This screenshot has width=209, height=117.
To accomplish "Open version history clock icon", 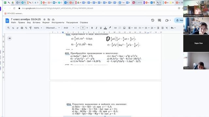I will [x=153, y=20].
